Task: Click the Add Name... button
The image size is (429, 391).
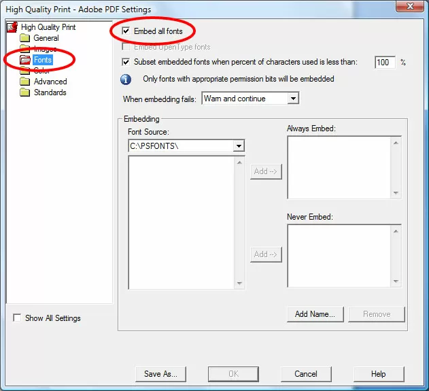Action: pos(315,314)
